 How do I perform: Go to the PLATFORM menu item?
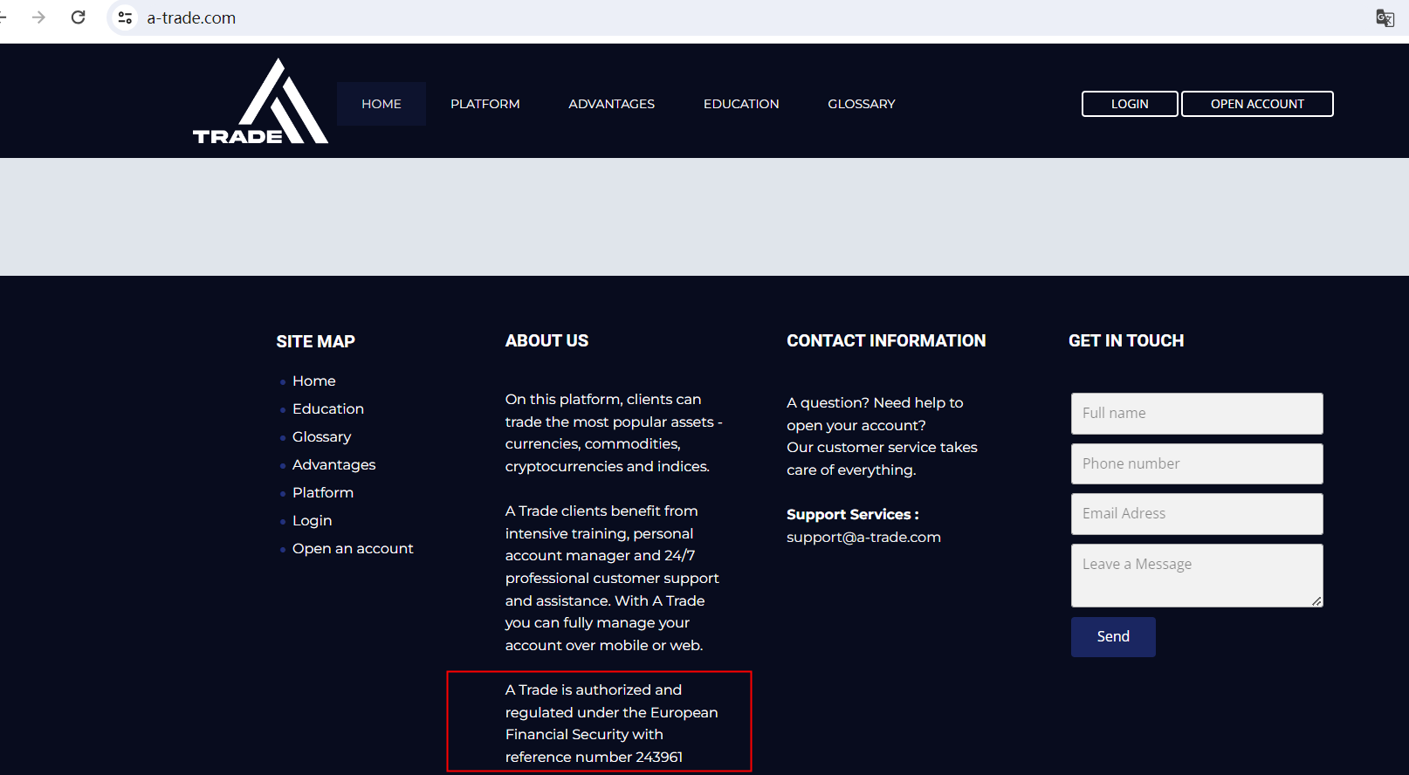tap(485, 104)
